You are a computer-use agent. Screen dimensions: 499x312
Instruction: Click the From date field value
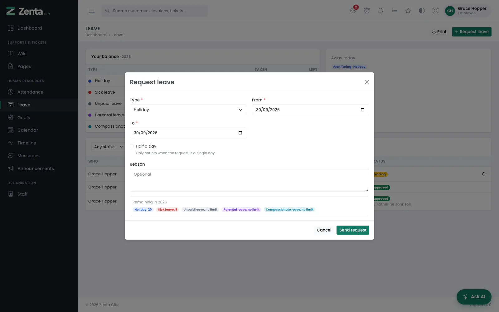[x=268, y=110]
